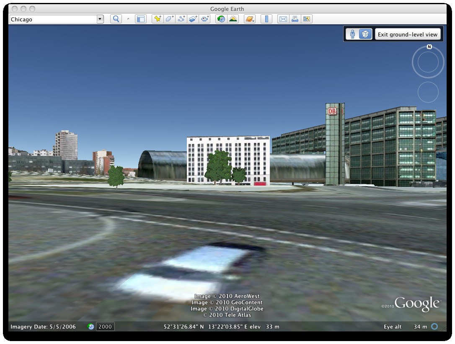
Task: Save the current image
Action: (x=306, y=19)
